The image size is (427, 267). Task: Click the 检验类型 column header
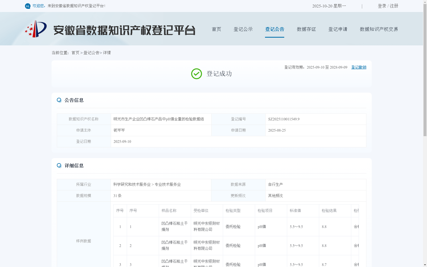[233, 211]
